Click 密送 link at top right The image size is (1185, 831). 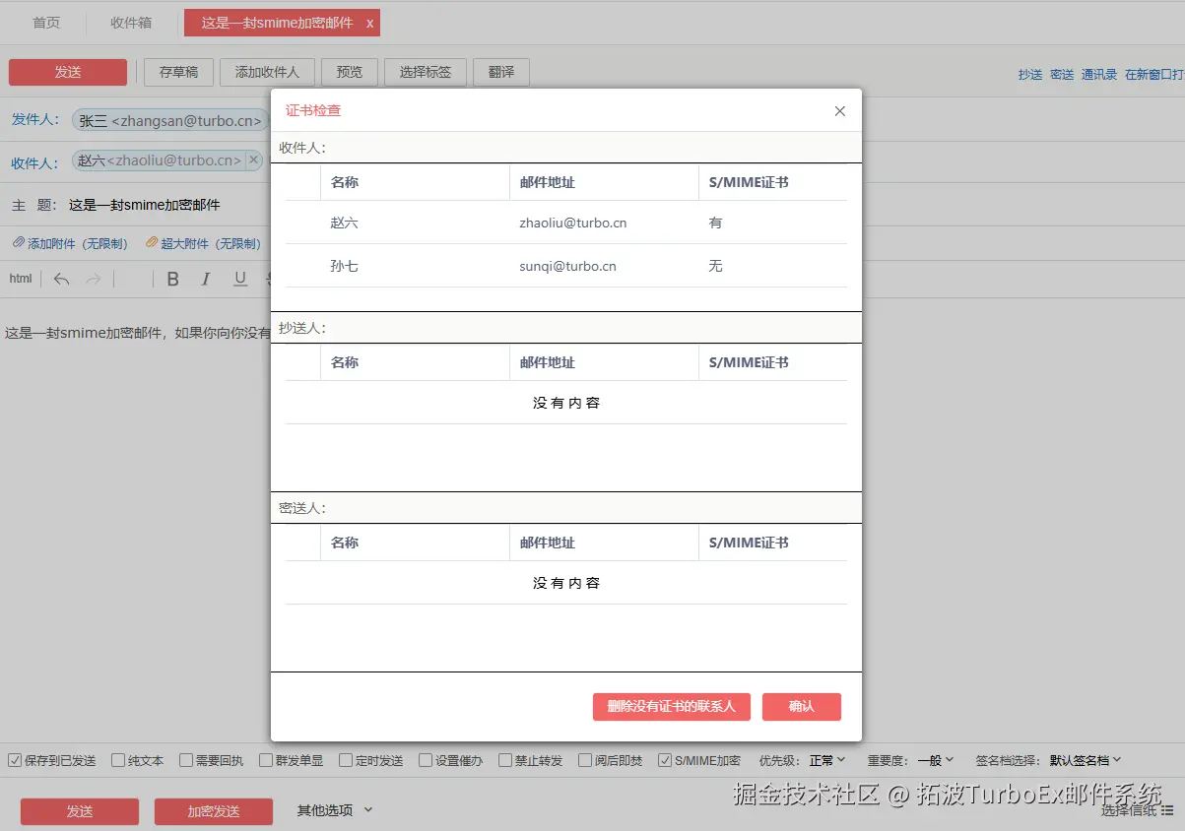(x=1062, y=75)
